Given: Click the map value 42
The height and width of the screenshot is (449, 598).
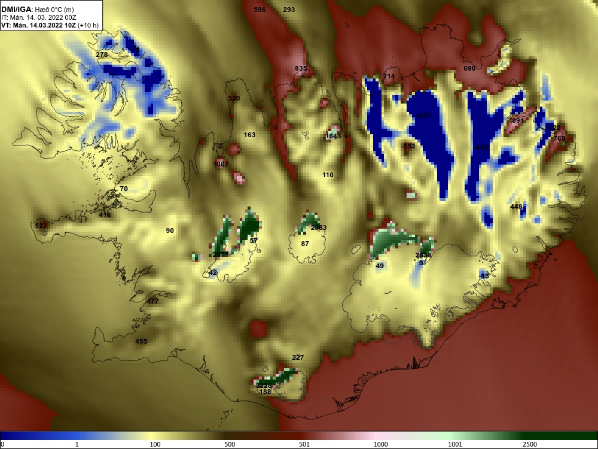Looking at the screenshot, I should tap(213, 272).
